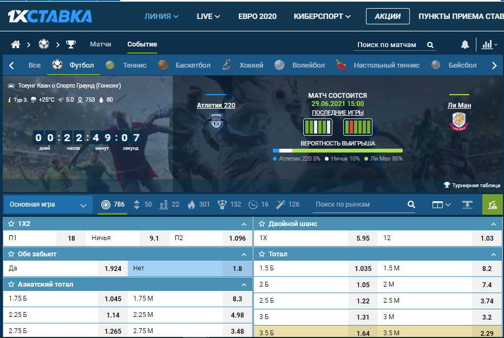Image resolution: width=504 pixels, height=338 pixels.
Task: Add 1X2 market to favorites
Action: 11,224
